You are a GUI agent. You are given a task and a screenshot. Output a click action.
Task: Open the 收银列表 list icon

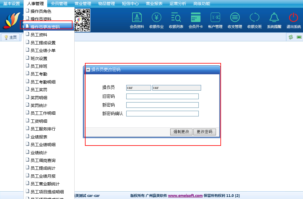click(x=176, y=18)
